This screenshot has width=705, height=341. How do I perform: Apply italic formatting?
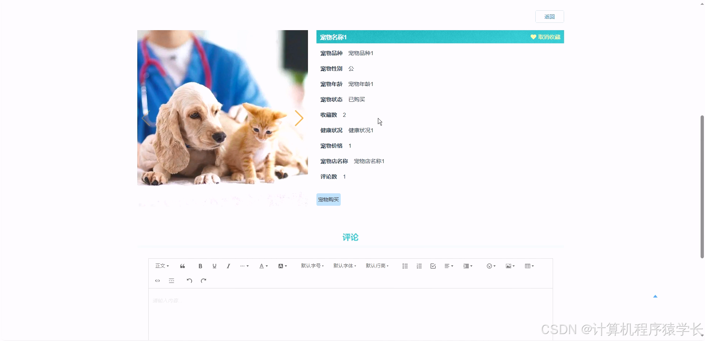[x=228, y=266]
